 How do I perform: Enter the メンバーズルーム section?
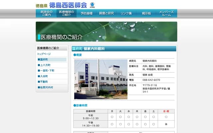[167, 13]
